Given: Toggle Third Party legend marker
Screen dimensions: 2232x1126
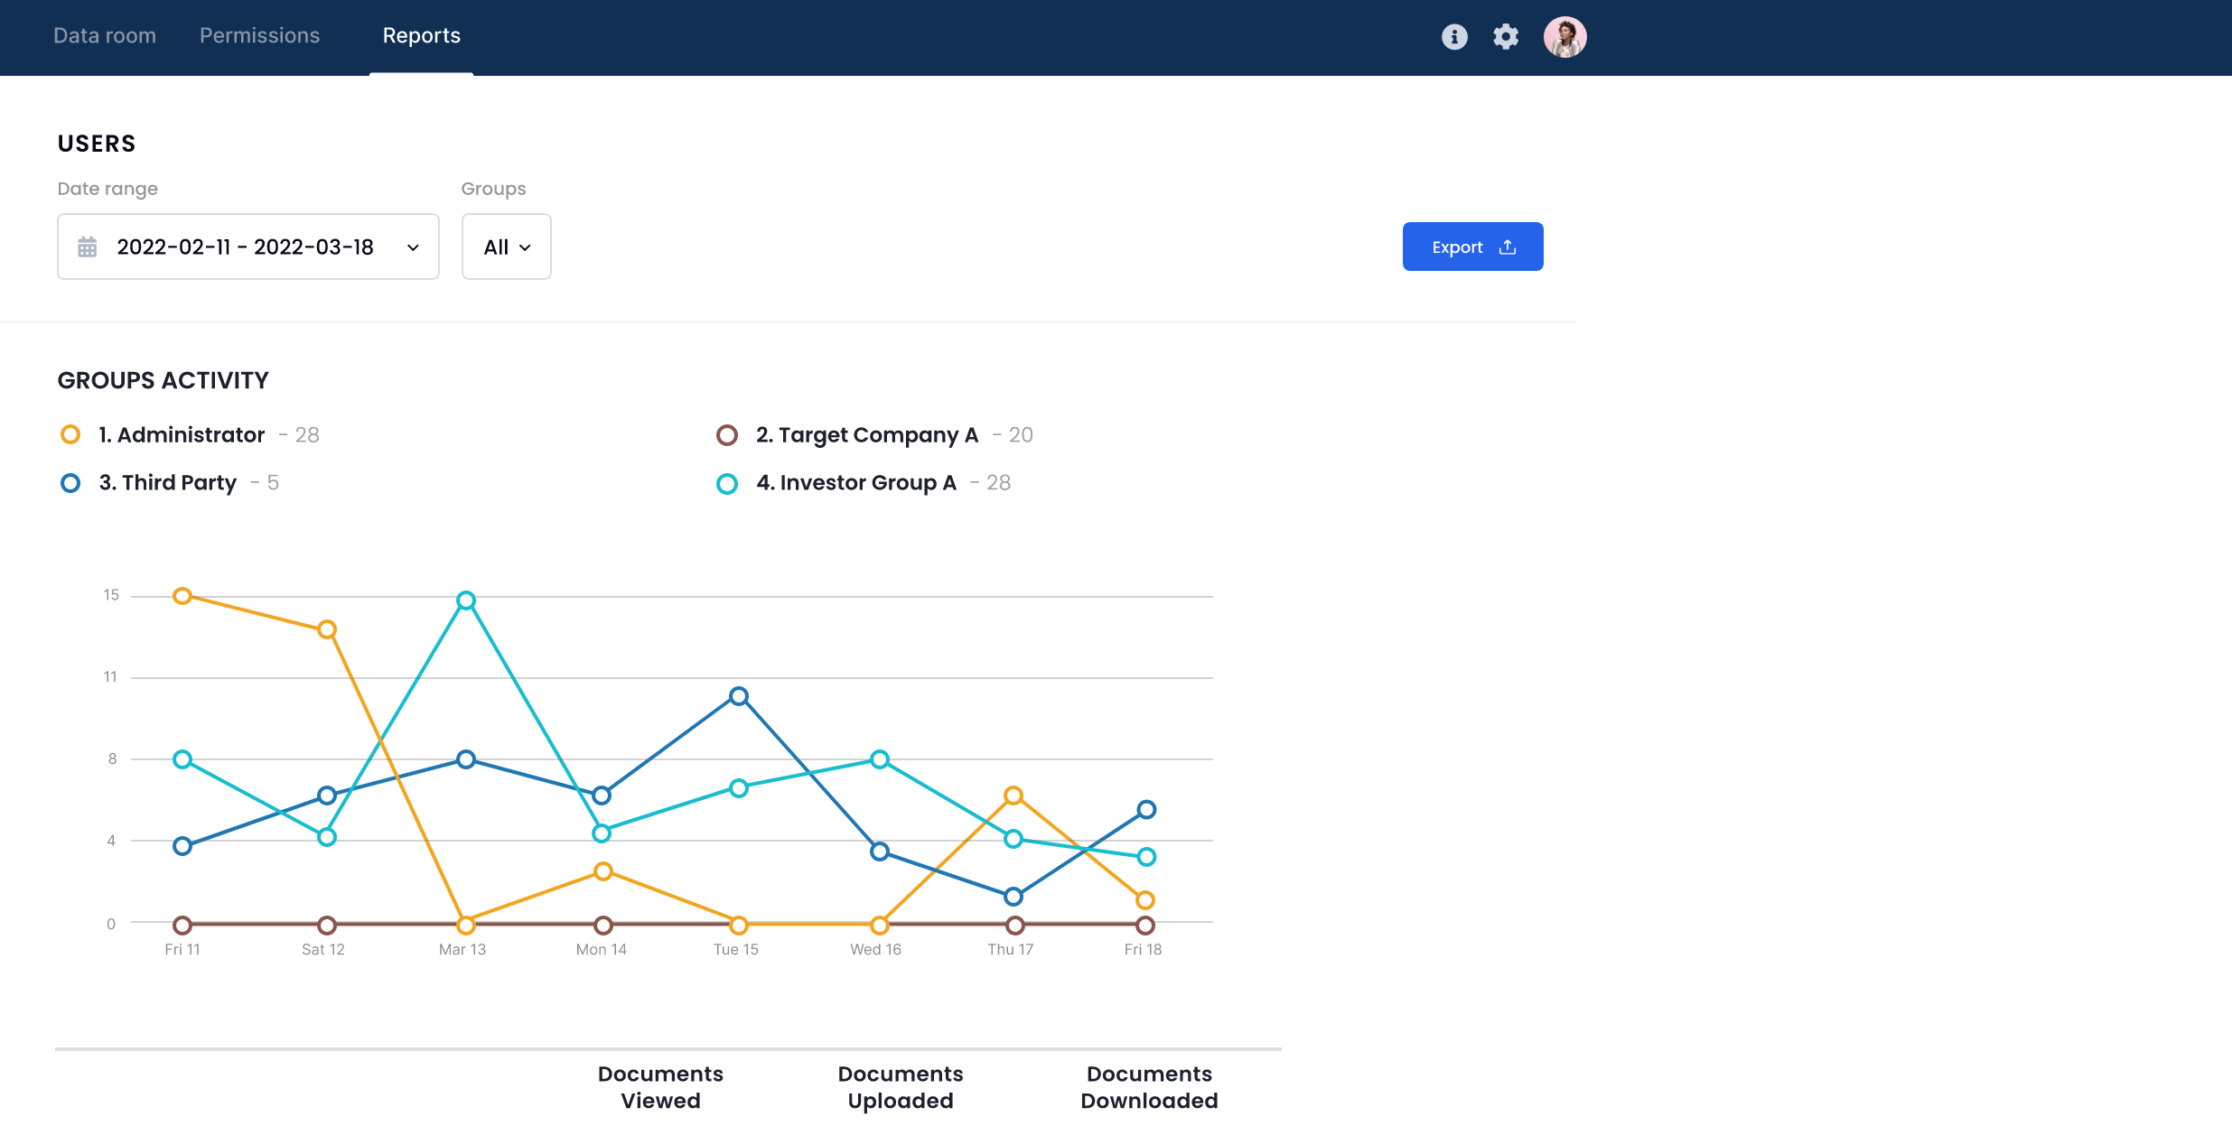Looking at the screenshot, I should point(70,483).
